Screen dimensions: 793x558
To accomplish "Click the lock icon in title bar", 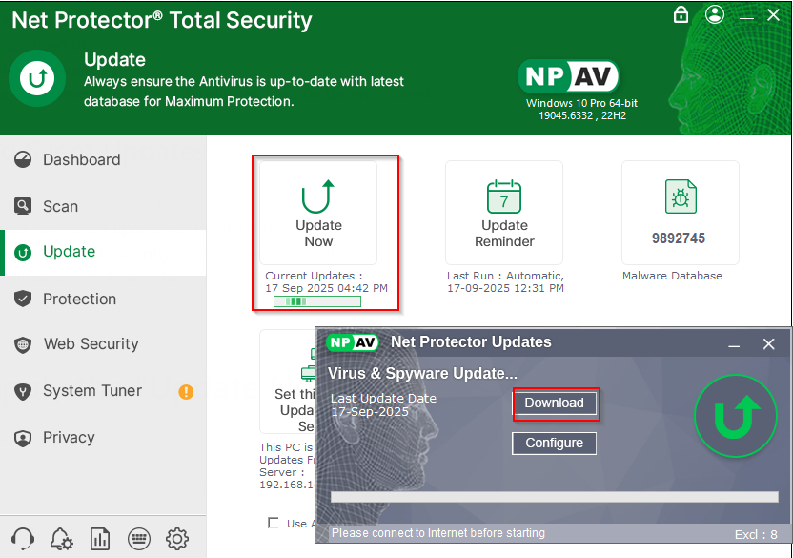I will [681, 14].
